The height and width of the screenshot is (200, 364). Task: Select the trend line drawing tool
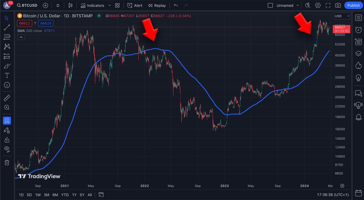click(x=7, y=28)
